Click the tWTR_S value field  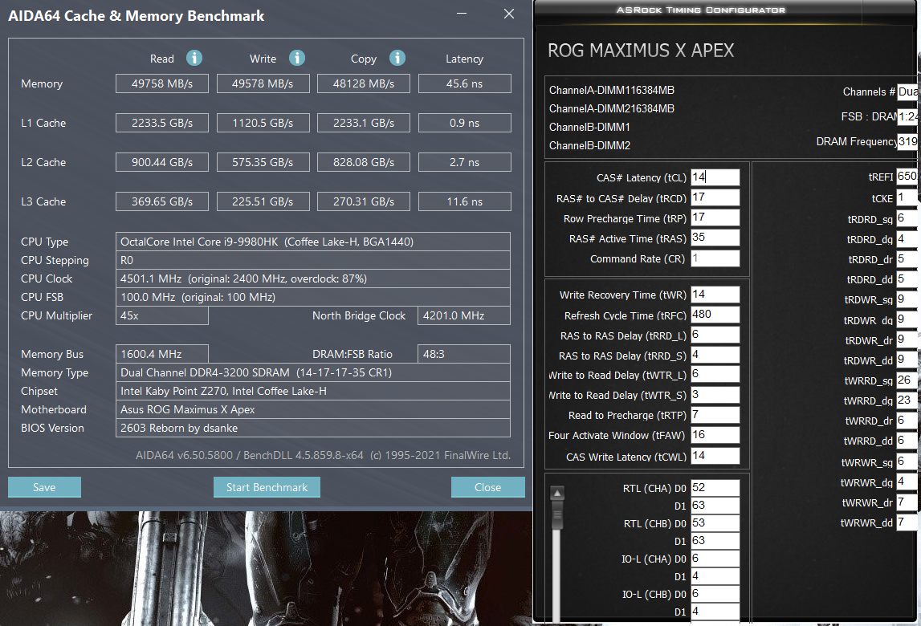715,395
